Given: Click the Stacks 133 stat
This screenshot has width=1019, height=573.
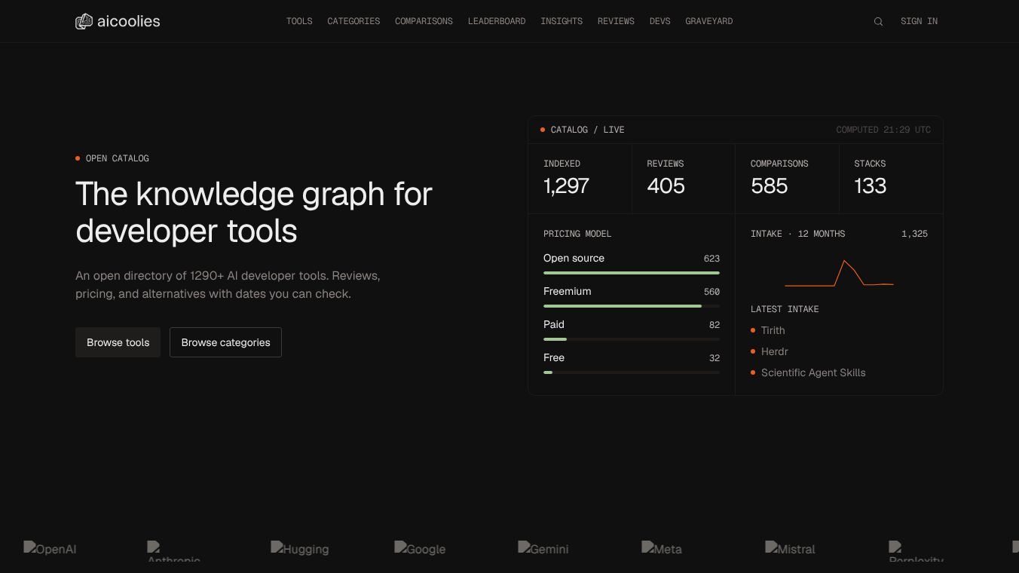Looking at the screenshot, I should tap(891, 179).
